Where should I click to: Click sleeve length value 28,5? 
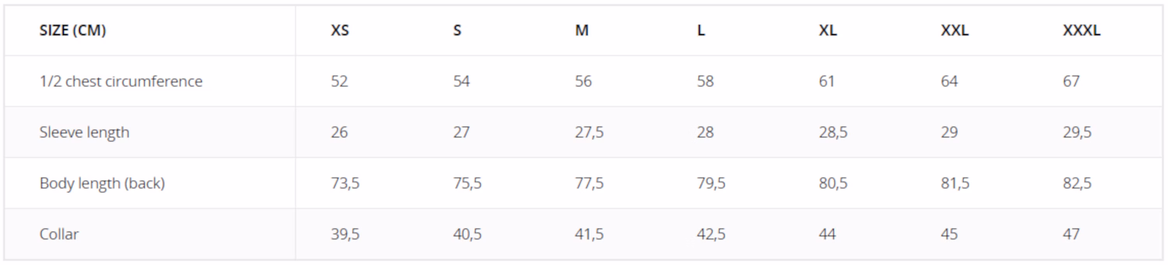833,132
